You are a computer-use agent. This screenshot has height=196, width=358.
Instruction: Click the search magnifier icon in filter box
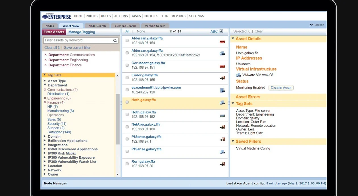pyautogui.click(x=115, y=41)
